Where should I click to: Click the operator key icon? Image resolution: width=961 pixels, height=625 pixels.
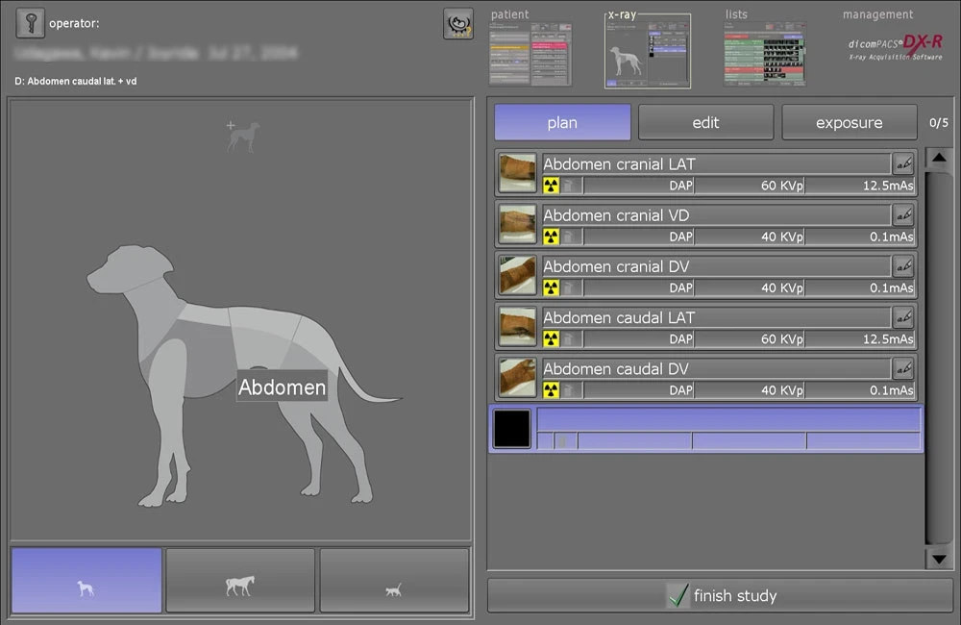tap(31, 23)
